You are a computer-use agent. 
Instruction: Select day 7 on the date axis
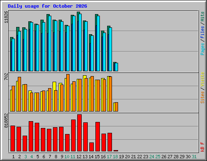(x=50, y=157)
